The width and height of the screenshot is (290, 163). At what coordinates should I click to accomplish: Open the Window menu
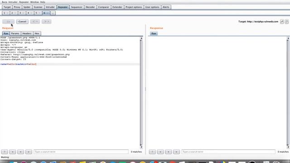point(34,2)
